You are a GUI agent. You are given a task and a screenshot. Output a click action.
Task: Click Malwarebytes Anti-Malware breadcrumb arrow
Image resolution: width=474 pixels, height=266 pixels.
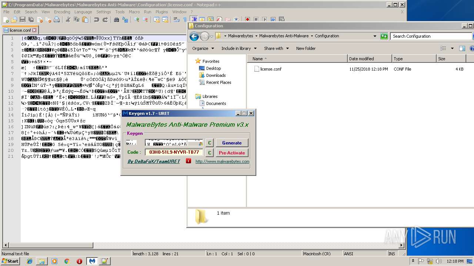(311, 36)
